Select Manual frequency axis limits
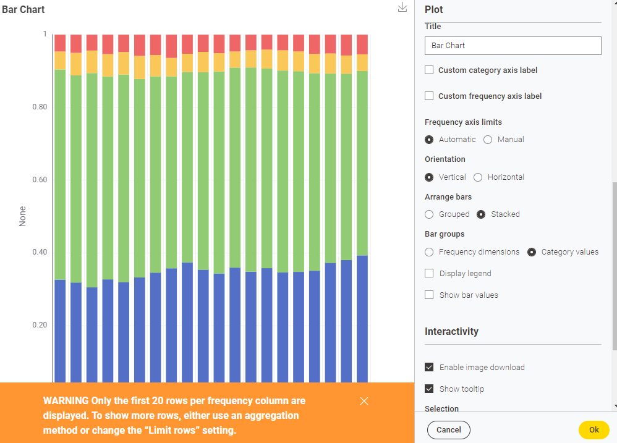Screen dimensions: 617x443 (x=488, y=140)
